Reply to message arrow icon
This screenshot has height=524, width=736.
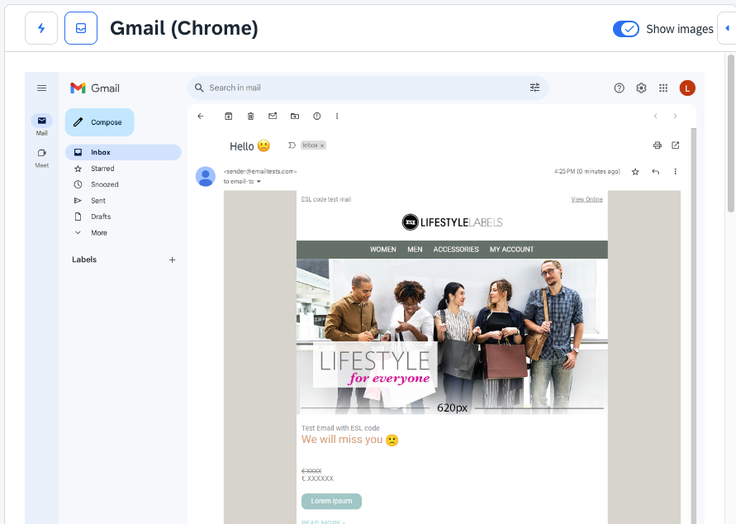click(656, 172)
